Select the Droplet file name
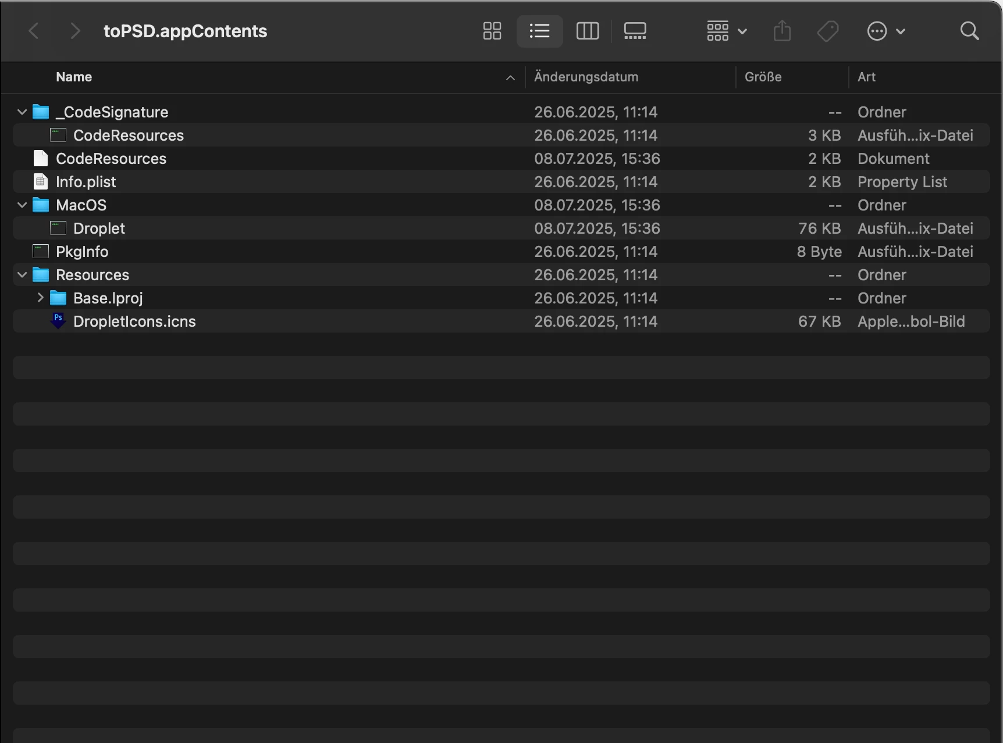This screenshot has height=743, width=1003. 99,228
